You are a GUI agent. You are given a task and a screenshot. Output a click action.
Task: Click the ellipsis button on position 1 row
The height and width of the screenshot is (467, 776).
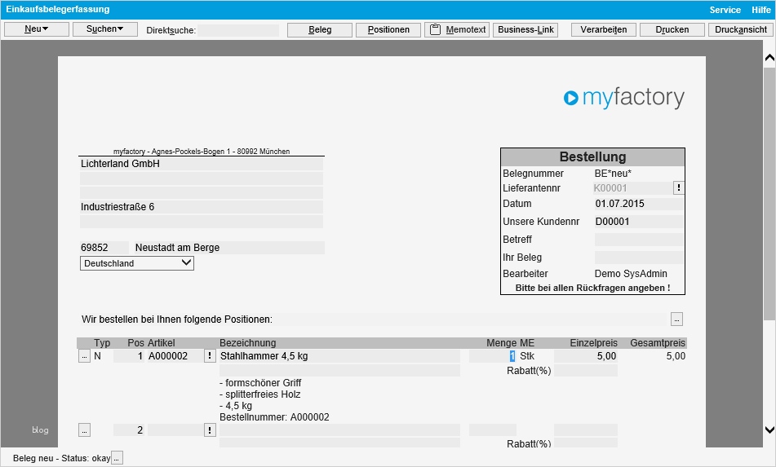pos(84,356)
